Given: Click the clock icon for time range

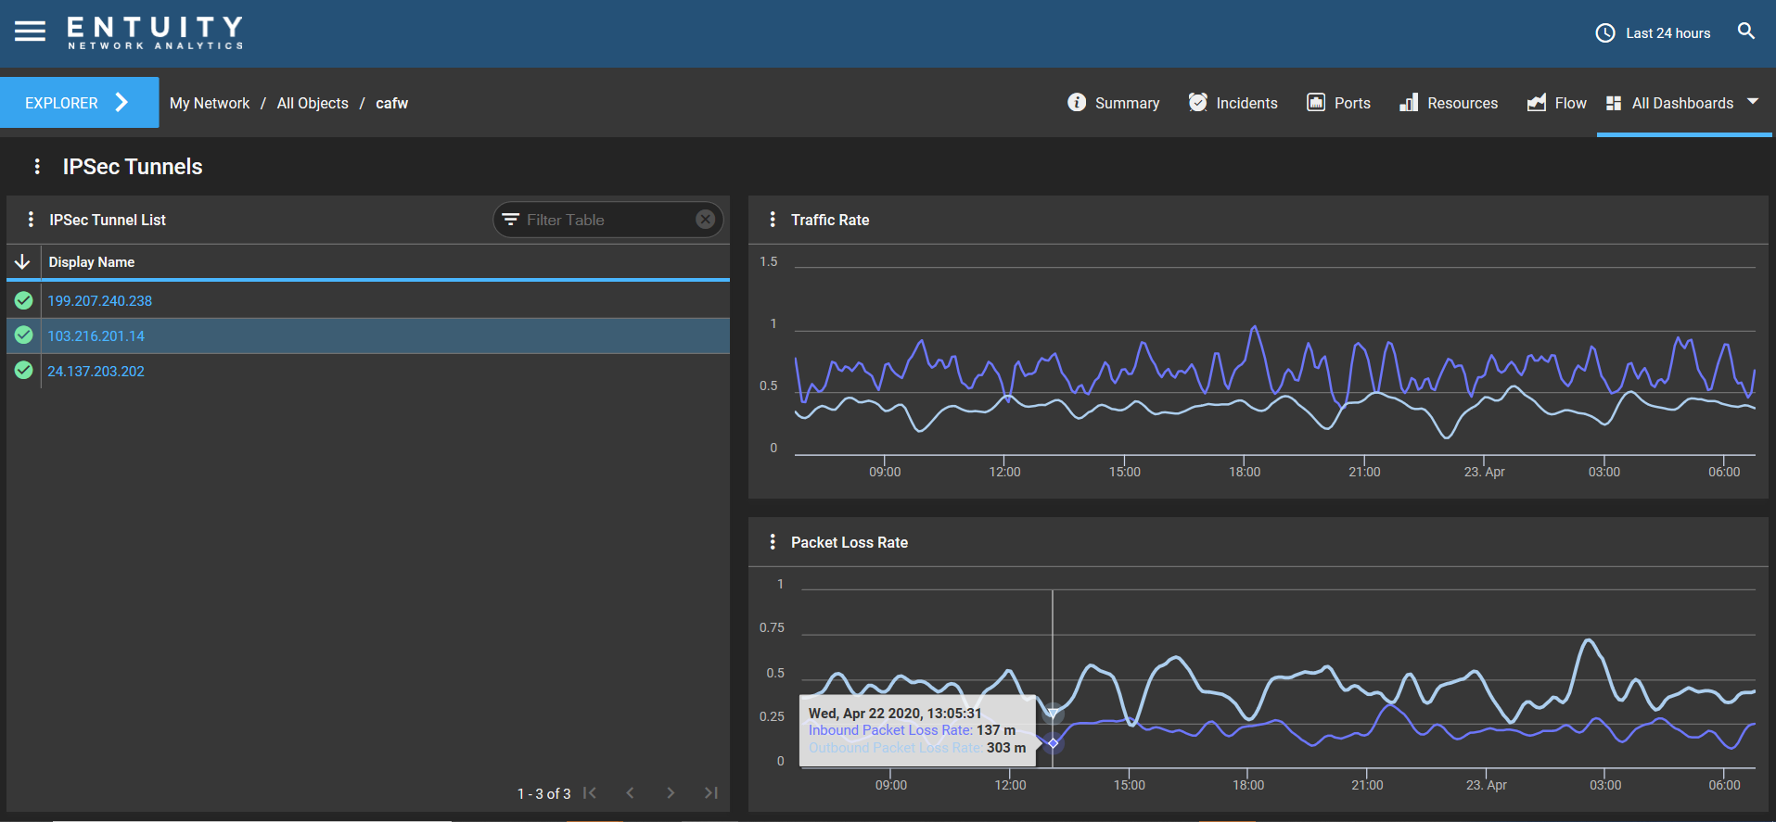Looking at the screenshot, I should (x=1605, y=33).
